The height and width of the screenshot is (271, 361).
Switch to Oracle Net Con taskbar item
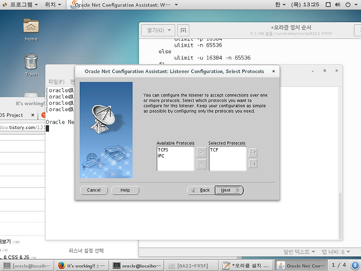(301, 265)
